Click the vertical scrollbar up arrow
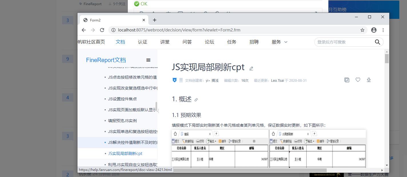Viewport: 407px width, 177px height. point(387,51)
